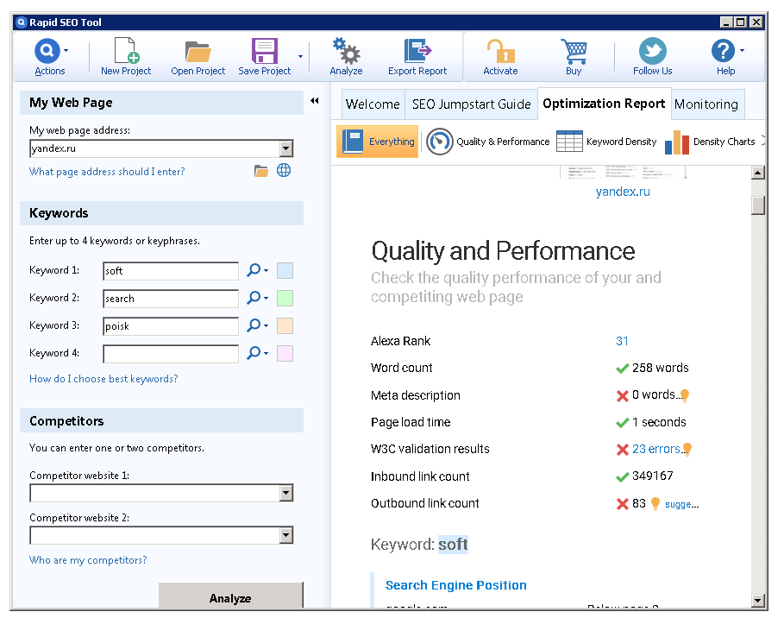Pick the color swatch next to Keyword 2
The image size is (784, 618).
[285, 297]
